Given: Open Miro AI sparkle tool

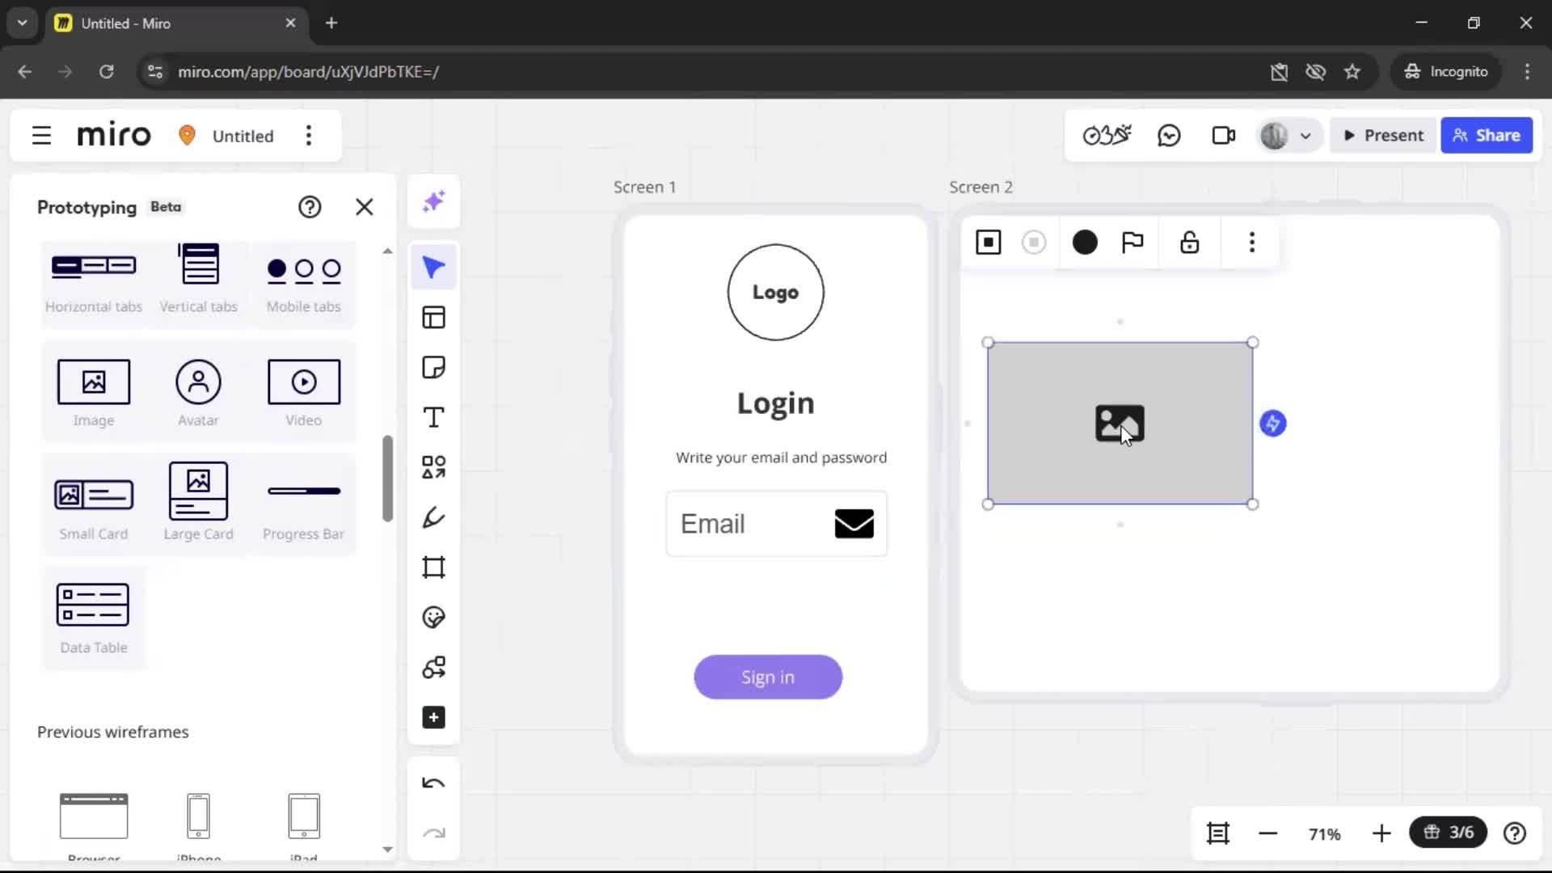Looking at the screenshot, I should 434,201.
